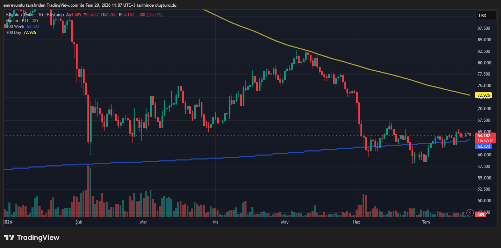501x248 pixels.
Task: Click the −500 (−0,77%) change value
Action: [x=149, y=15]
